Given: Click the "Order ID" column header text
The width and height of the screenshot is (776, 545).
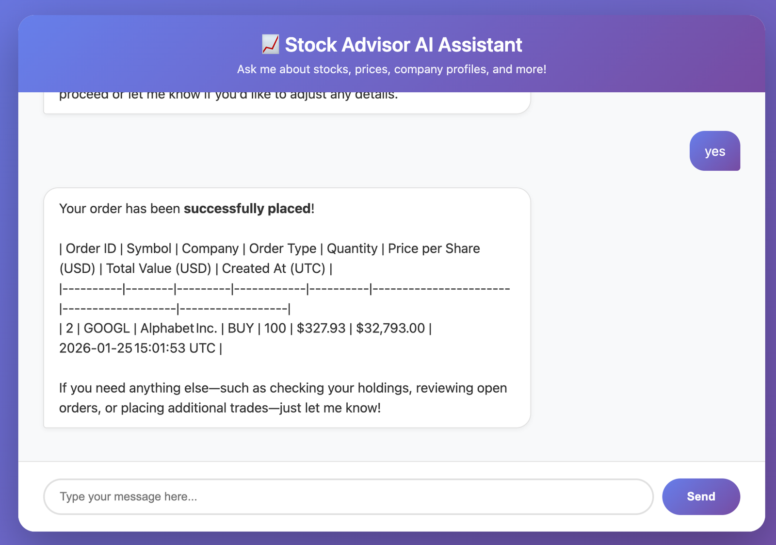Looking at the screenshot, I should [91, 248].
